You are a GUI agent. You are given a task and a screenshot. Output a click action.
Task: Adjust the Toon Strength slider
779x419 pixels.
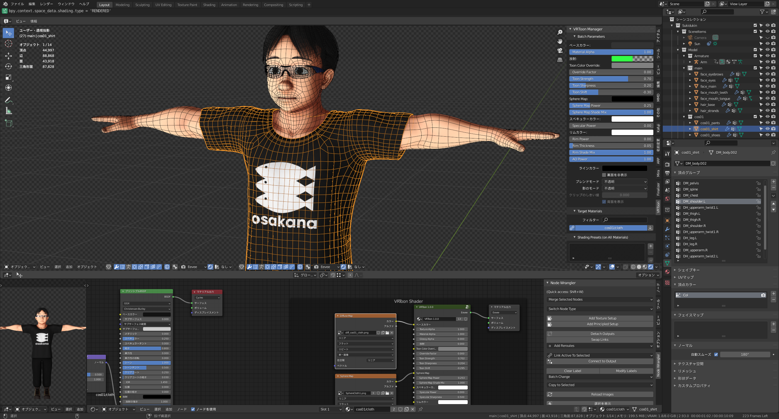coord(611,79)
